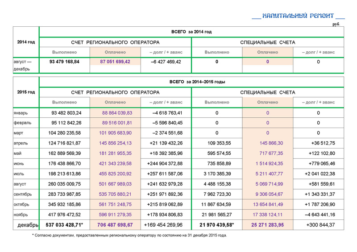Click the ноябрь row label
This screenshot has width=357, height=252.
[x=21, y=215]
